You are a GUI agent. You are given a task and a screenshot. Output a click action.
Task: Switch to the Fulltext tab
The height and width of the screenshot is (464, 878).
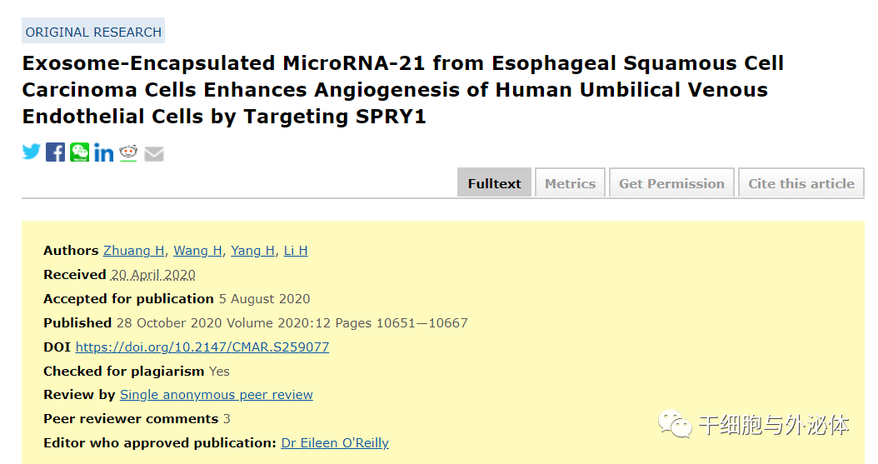(x=495, y=183)
